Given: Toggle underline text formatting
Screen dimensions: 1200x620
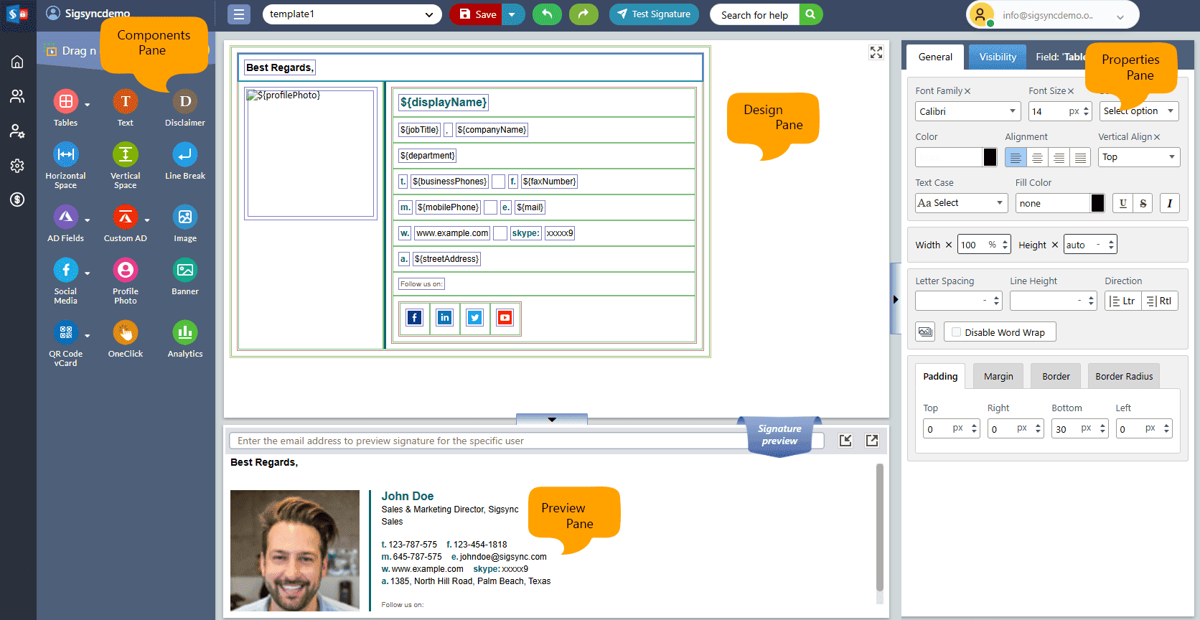Looking at the screenshot, I should point(1122,203).
